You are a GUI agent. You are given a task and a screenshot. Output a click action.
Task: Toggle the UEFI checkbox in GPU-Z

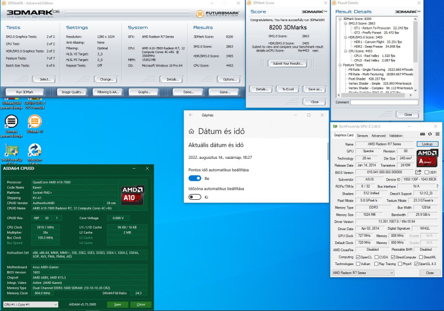click(427, 173)
